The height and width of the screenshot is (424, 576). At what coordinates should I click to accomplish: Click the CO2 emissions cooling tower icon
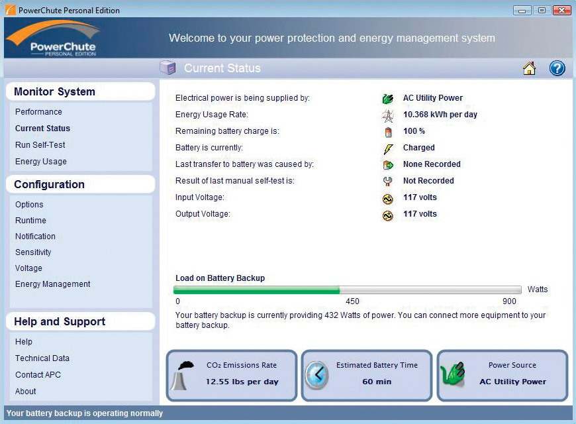point(183,376)
